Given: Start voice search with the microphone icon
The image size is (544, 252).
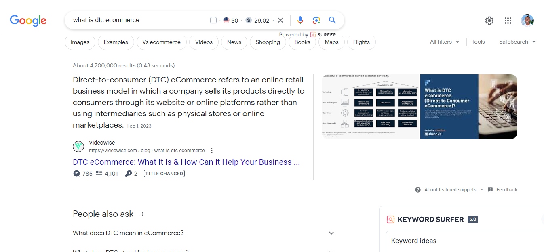Looking at the screenshot, I should click(300, 20).
